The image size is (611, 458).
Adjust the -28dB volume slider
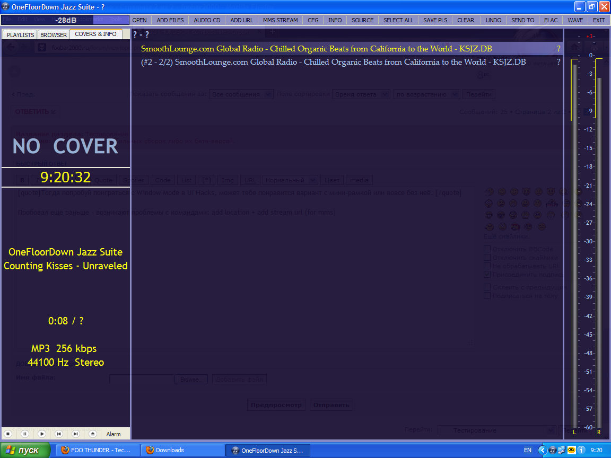click(x=65, y=20)
